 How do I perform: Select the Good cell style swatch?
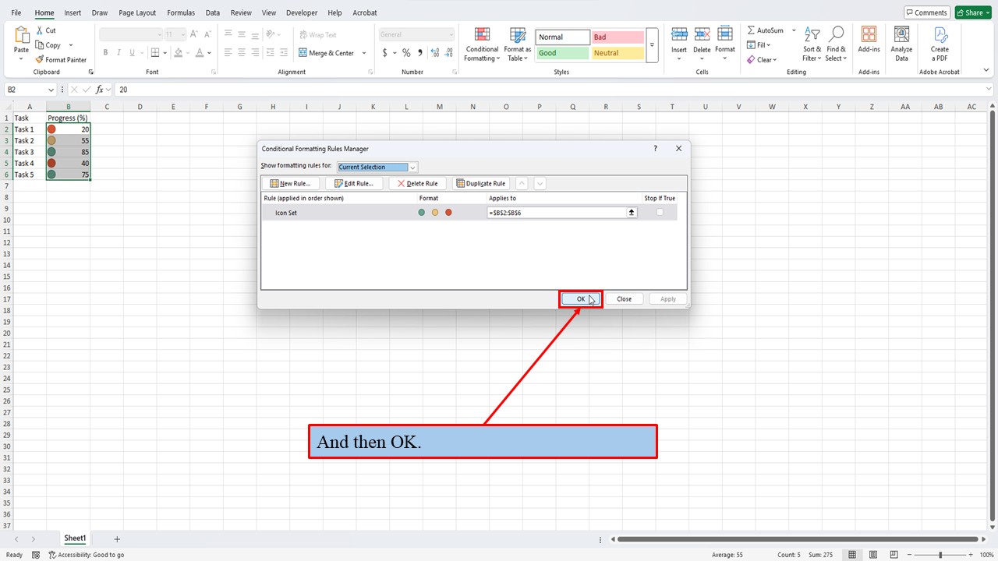pyautogui.click(x=561, y=52)
